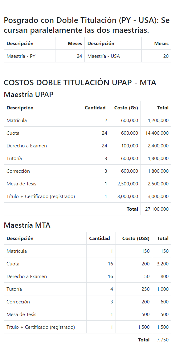Click the Costo (USS) column header

pos(136,239)
